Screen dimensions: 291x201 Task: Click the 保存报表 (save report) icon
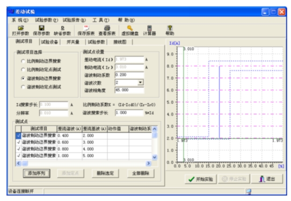coord(86,29)
